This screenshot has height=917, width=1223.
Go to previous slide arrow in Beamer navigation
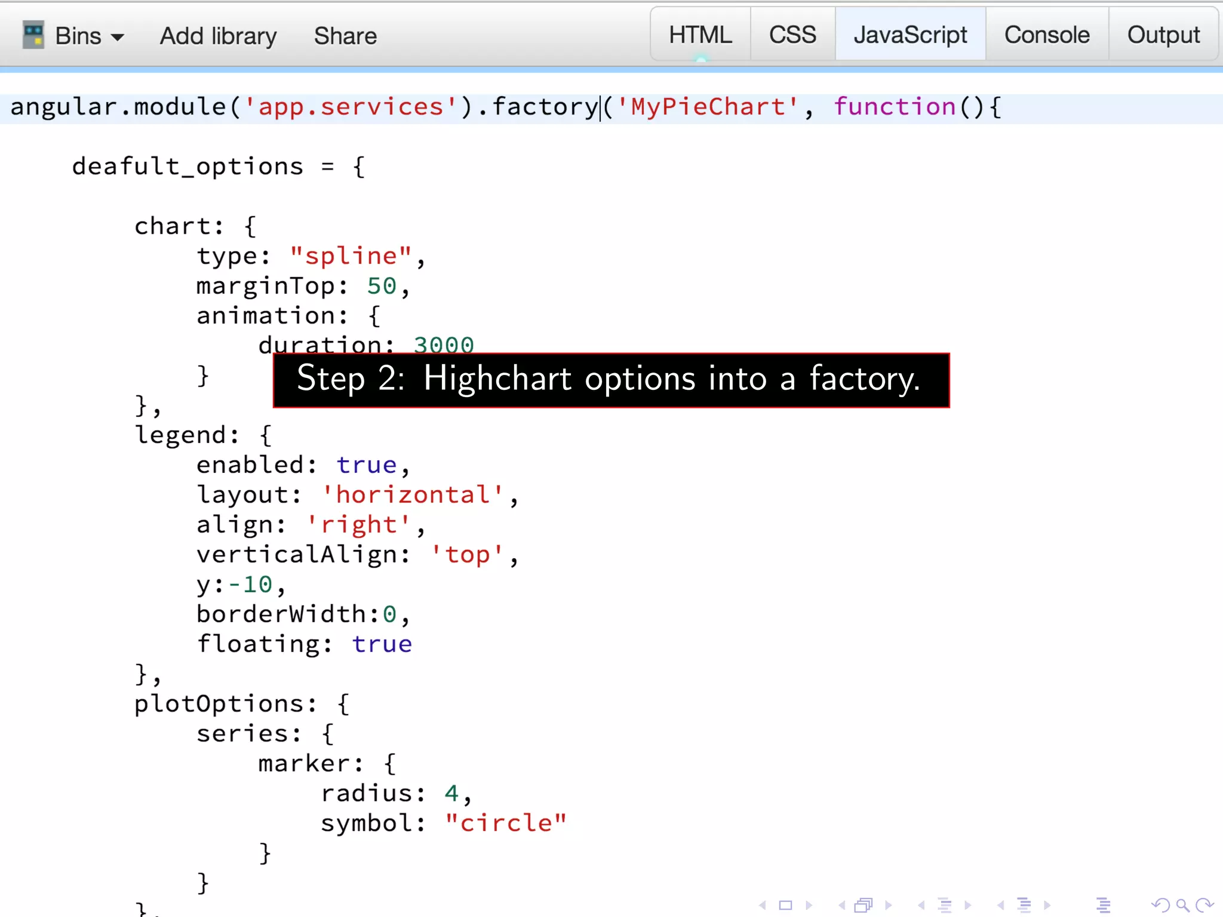point(763,905)
